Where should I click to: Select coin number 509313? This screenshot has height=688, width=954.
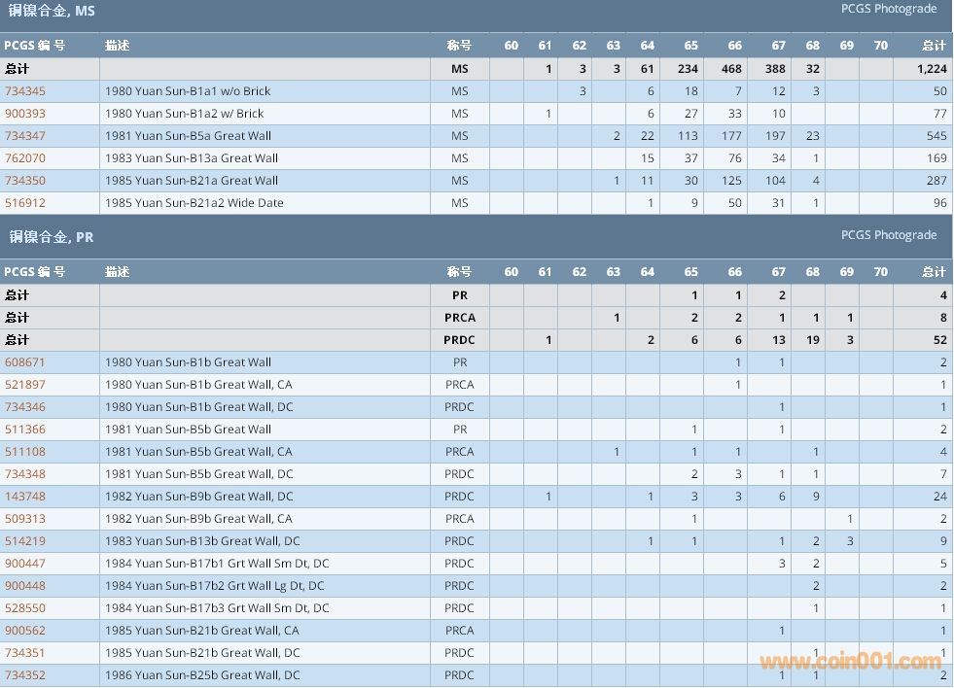pos(25,519)
